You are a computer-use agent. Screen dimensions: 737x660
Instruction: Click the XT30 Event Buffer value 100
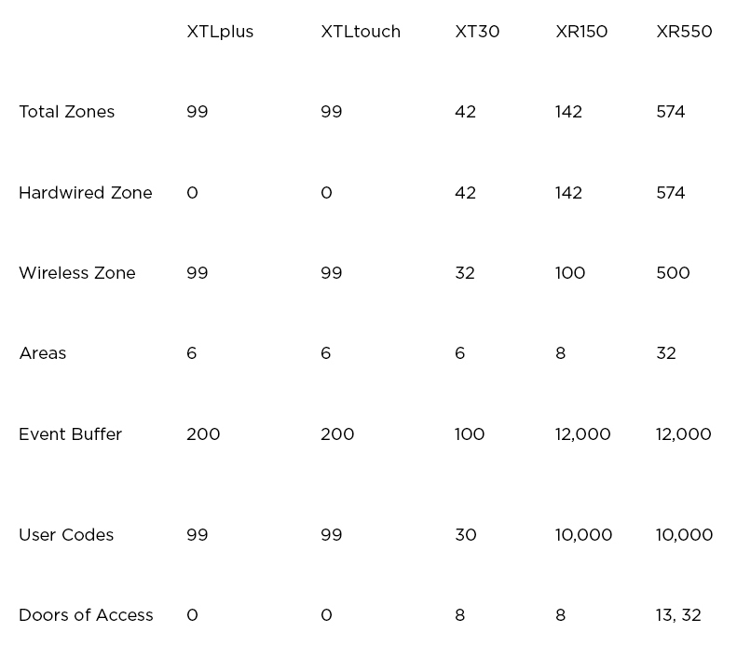(470, 434)
